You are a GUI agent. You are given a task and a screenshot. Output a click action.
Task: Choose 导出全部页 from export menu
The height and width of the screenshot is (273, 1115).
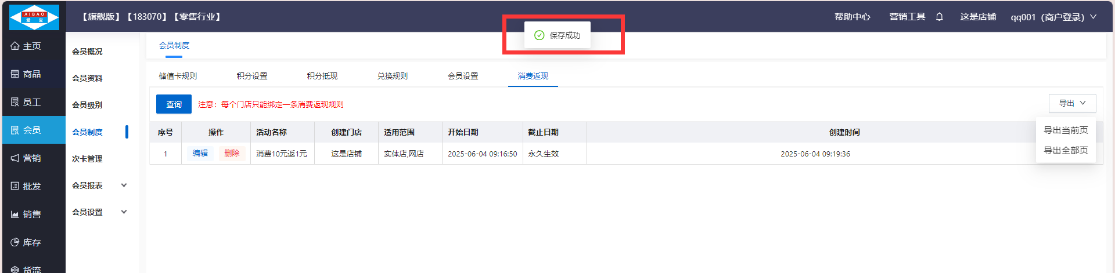(1066, 150)
